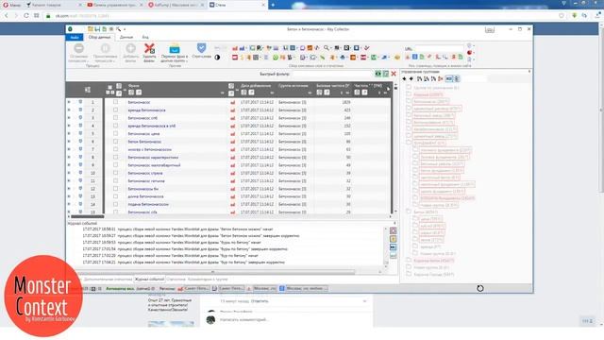Screen dimensions: 604x340
Task: Click the phrase in table row 1
Action: pos(139,102)
